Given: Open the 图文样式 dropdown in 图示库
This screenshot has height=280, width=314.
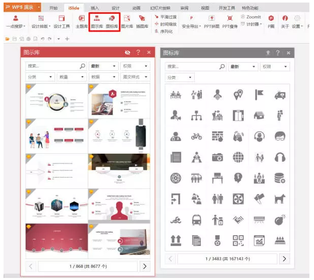Looking at the screenshot, I should click(135, 77).
